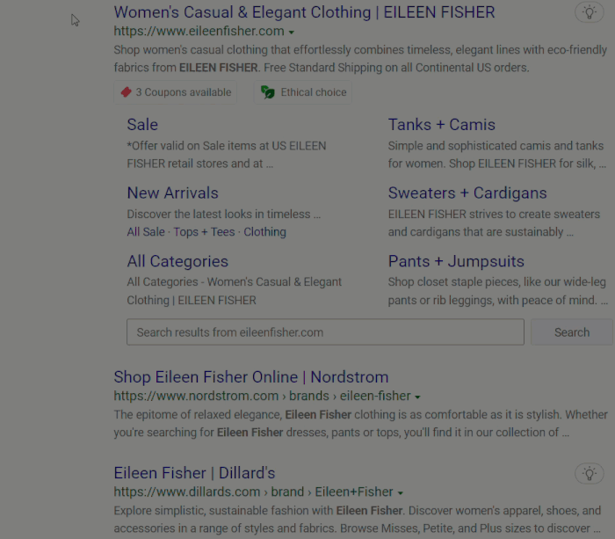Select Pants + Jumpsuits sitelink
Viewport: 615px width, 539px height.
click(456, 261)
